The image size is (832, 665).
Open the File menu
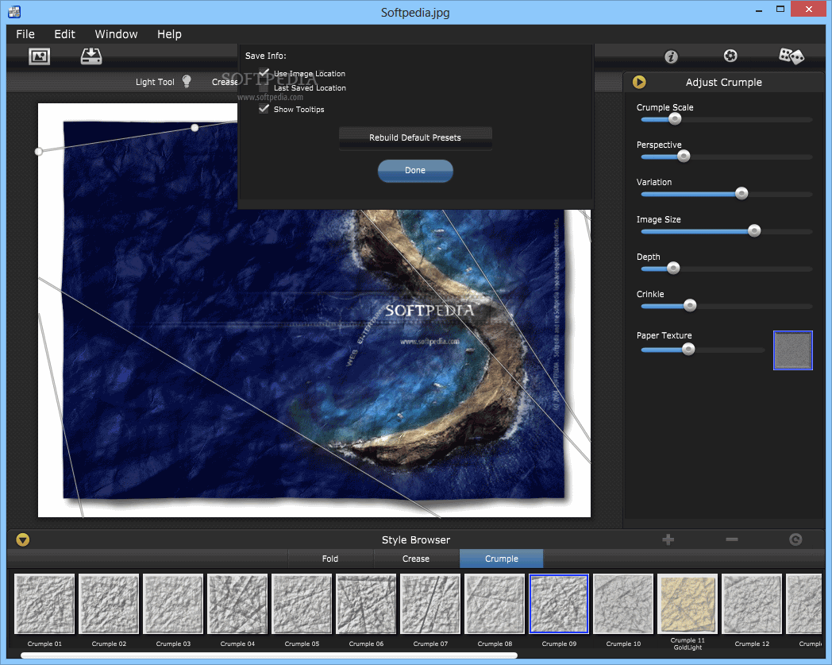point(25,34)
